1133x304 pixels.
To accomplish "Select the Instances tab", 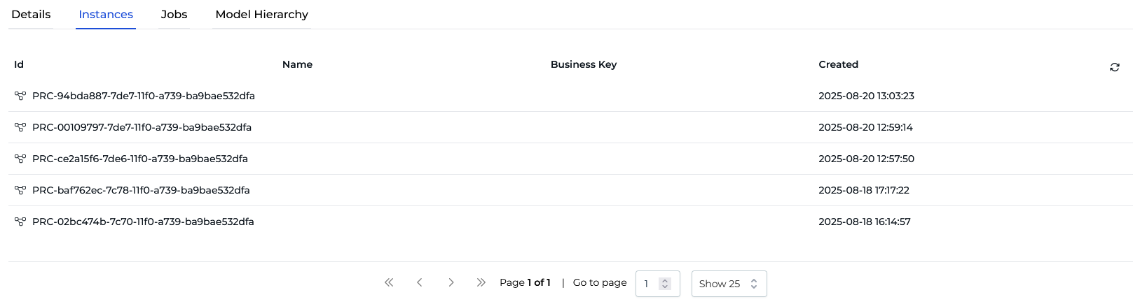I will pos(106,15).
